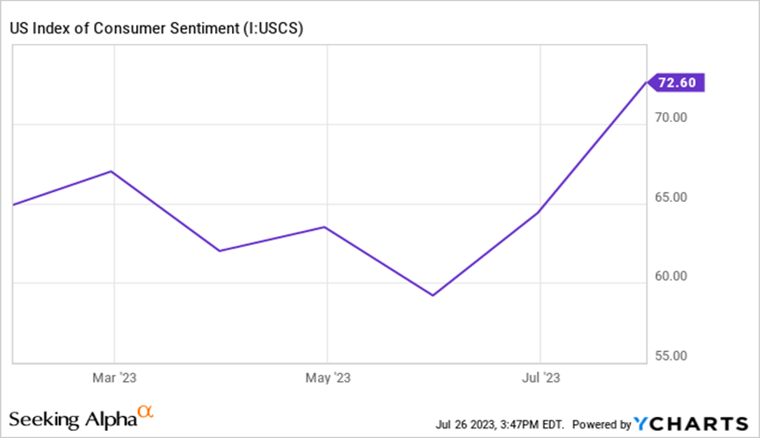Click the line's data point at Jul '23

538,212
